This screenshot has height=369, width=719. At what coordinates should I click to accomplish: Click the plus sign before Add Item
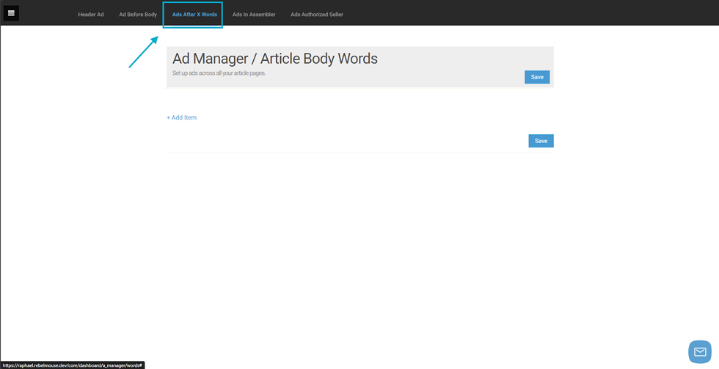[168, 117]
